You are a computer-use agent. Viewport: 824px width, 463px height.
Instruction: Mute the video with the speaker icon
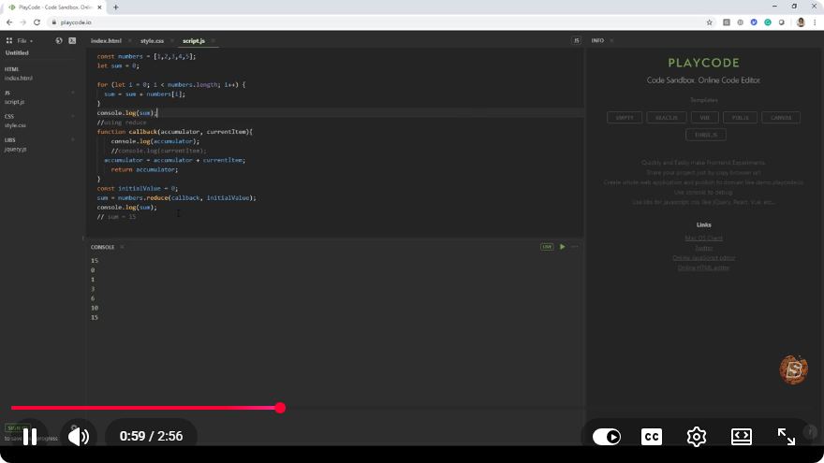tap(79, 436)
